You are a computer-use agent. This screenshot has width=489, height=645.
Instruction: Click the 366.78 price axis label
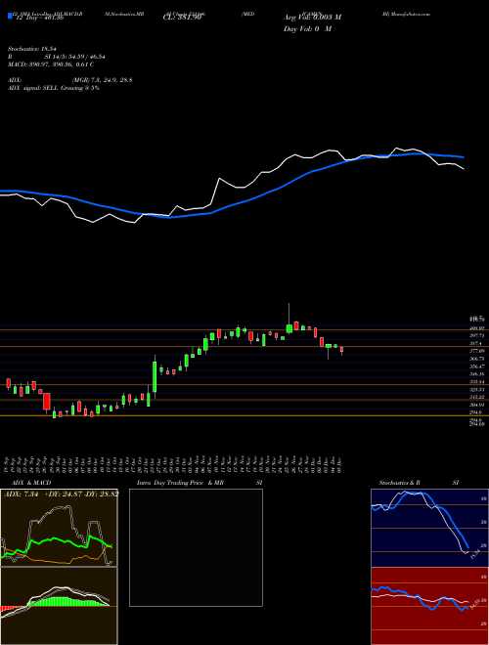(x=478, y=359)
